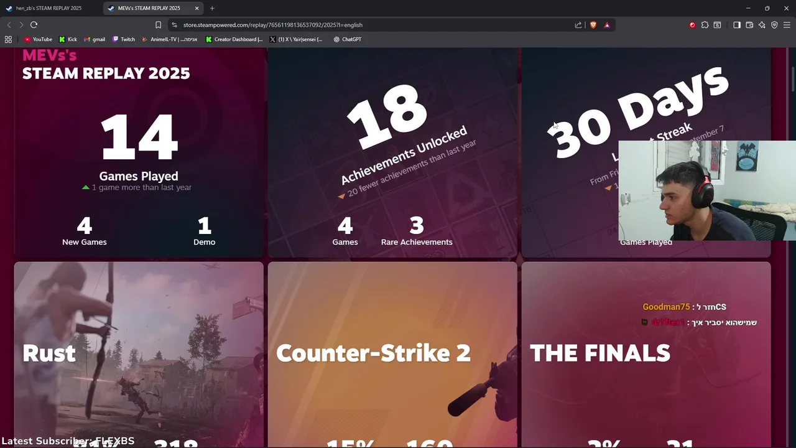This screenshot has width=796, height=448.
Task: Reload the Steam Replay page
Action: point(34,25)
